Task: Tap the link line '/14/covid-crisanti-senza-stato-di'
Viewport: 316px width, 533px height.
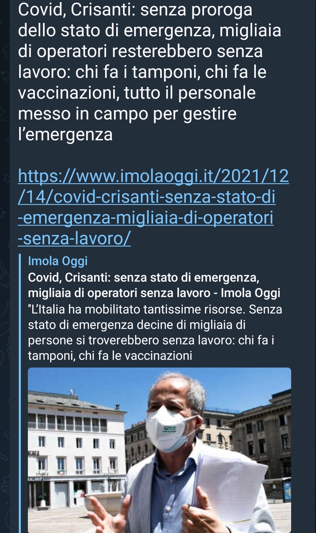Action: coord(147,197)
